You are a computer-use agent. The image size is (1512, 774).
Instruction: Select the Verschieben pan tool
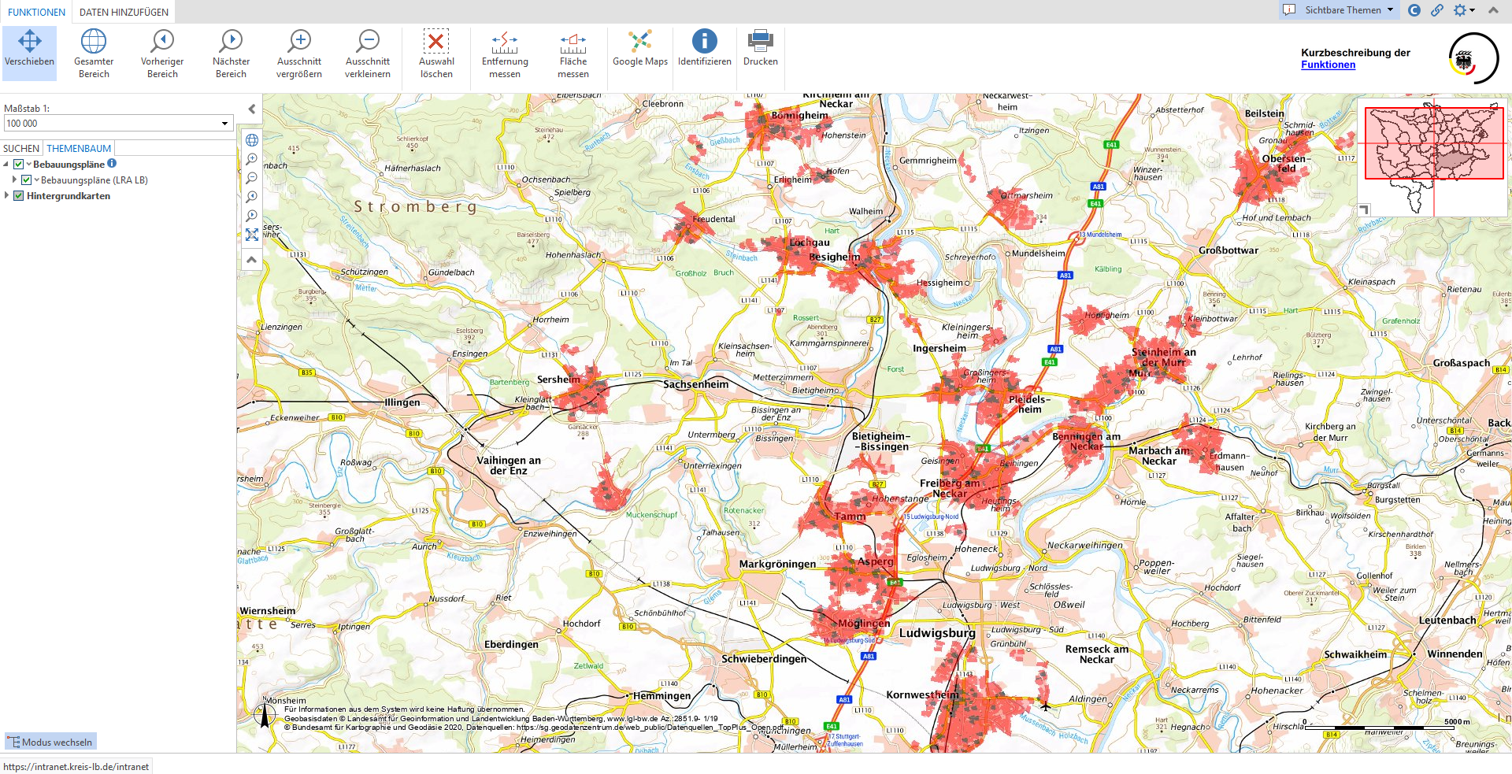point(29,52)
